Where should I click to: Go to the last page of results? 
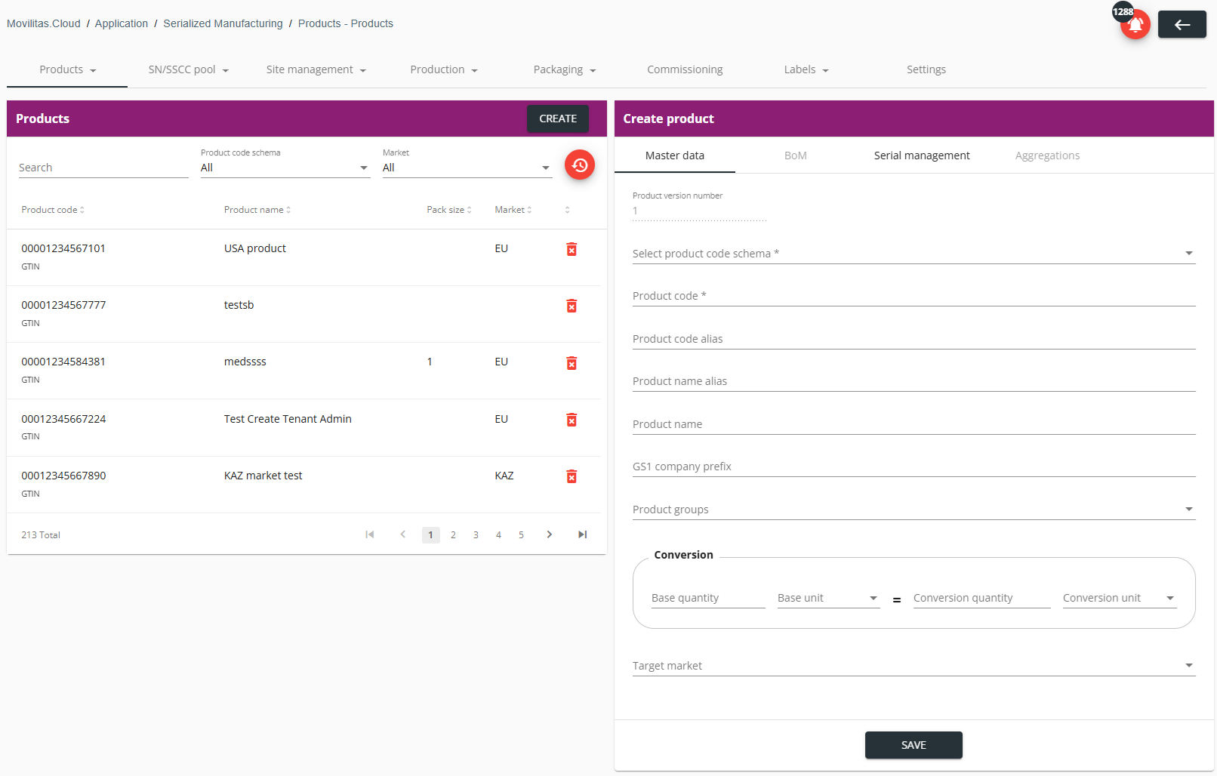click(582, 534)
